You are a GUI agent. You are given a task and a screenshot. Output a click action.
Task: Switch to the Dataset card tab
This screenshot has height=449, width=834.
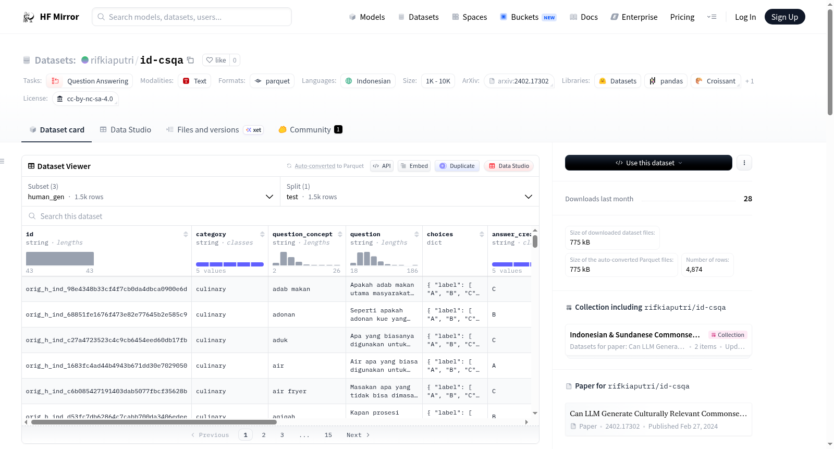coord(56,130)
